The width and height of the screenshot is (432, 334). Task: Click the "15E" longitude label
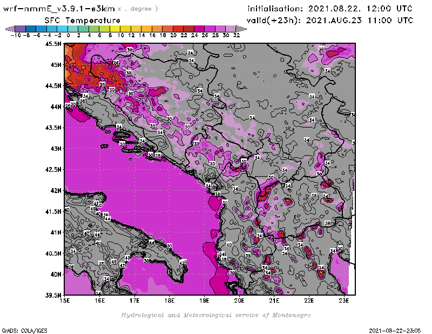(x=65, y=300)
